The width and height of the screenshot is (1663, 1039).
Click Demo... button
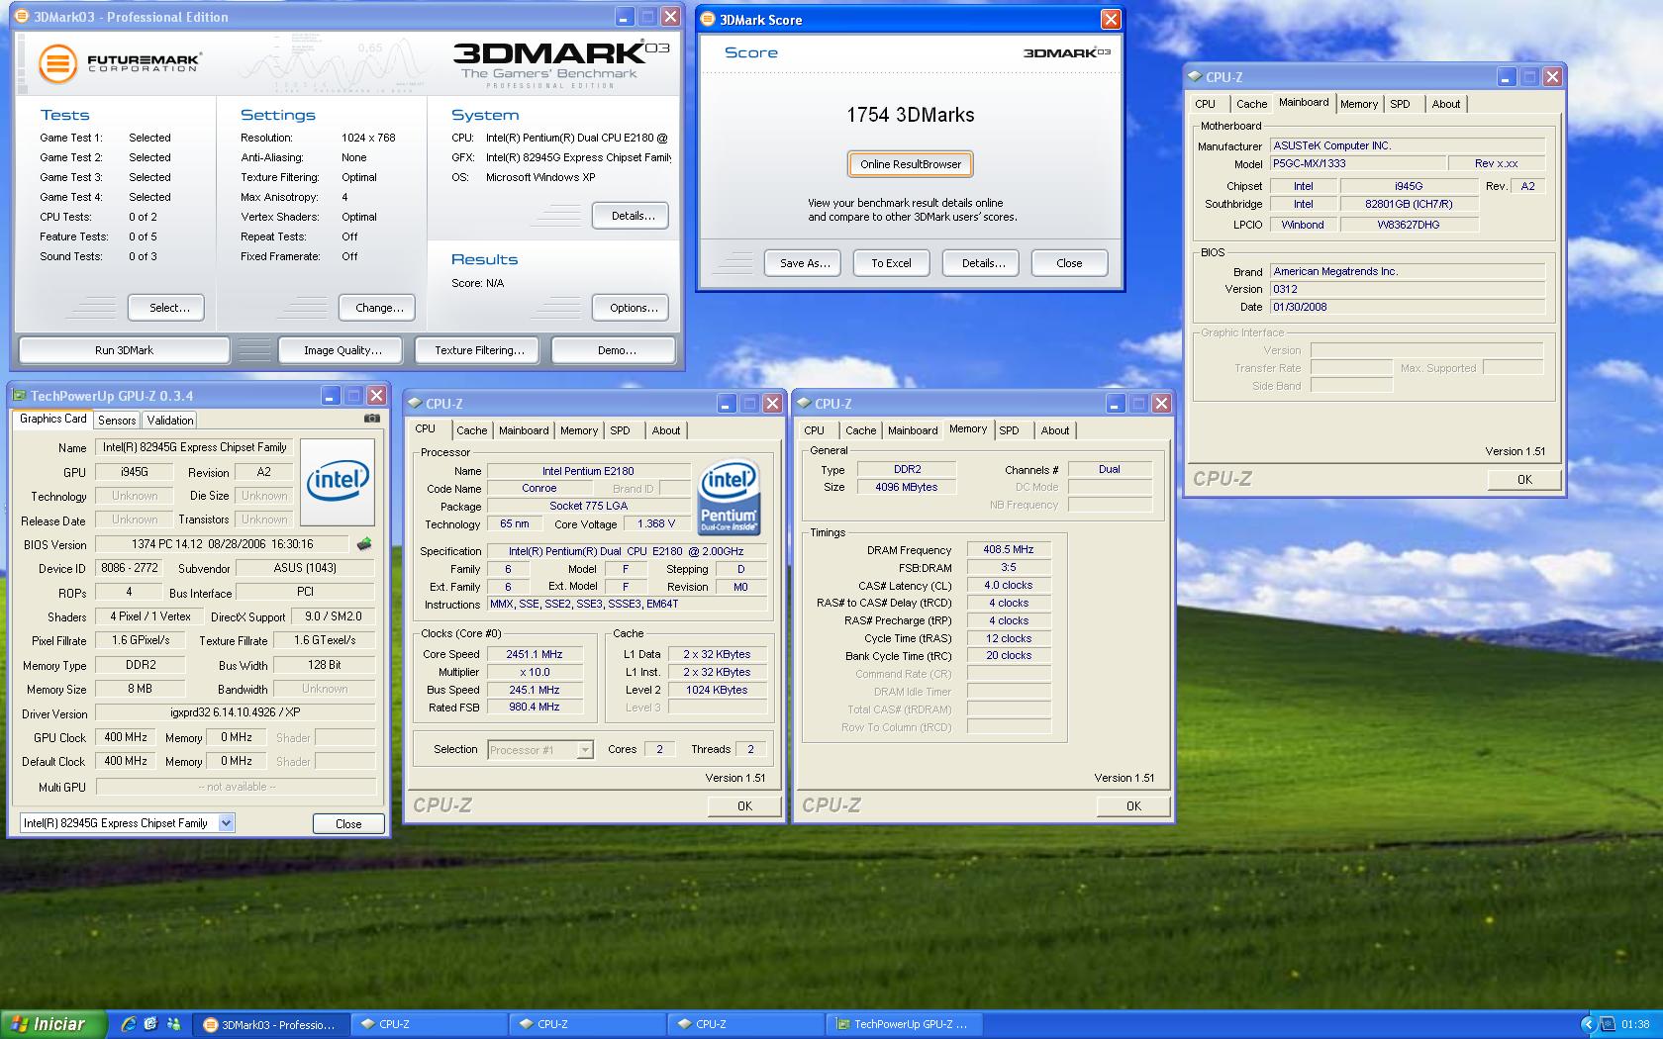pyautogui.click(x=616, y=350)
